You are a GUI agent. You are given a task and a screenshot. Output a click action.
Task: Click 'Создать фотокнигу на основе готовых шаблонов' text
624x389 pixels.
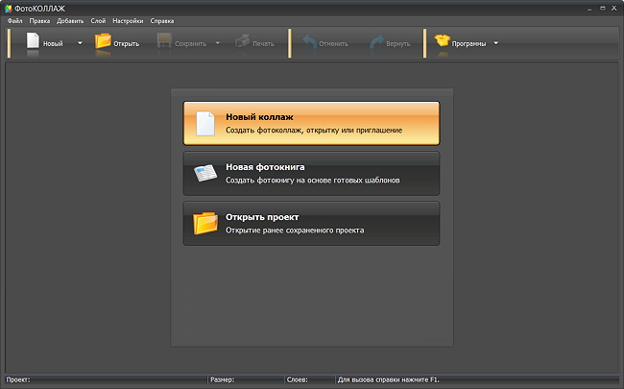312,181
